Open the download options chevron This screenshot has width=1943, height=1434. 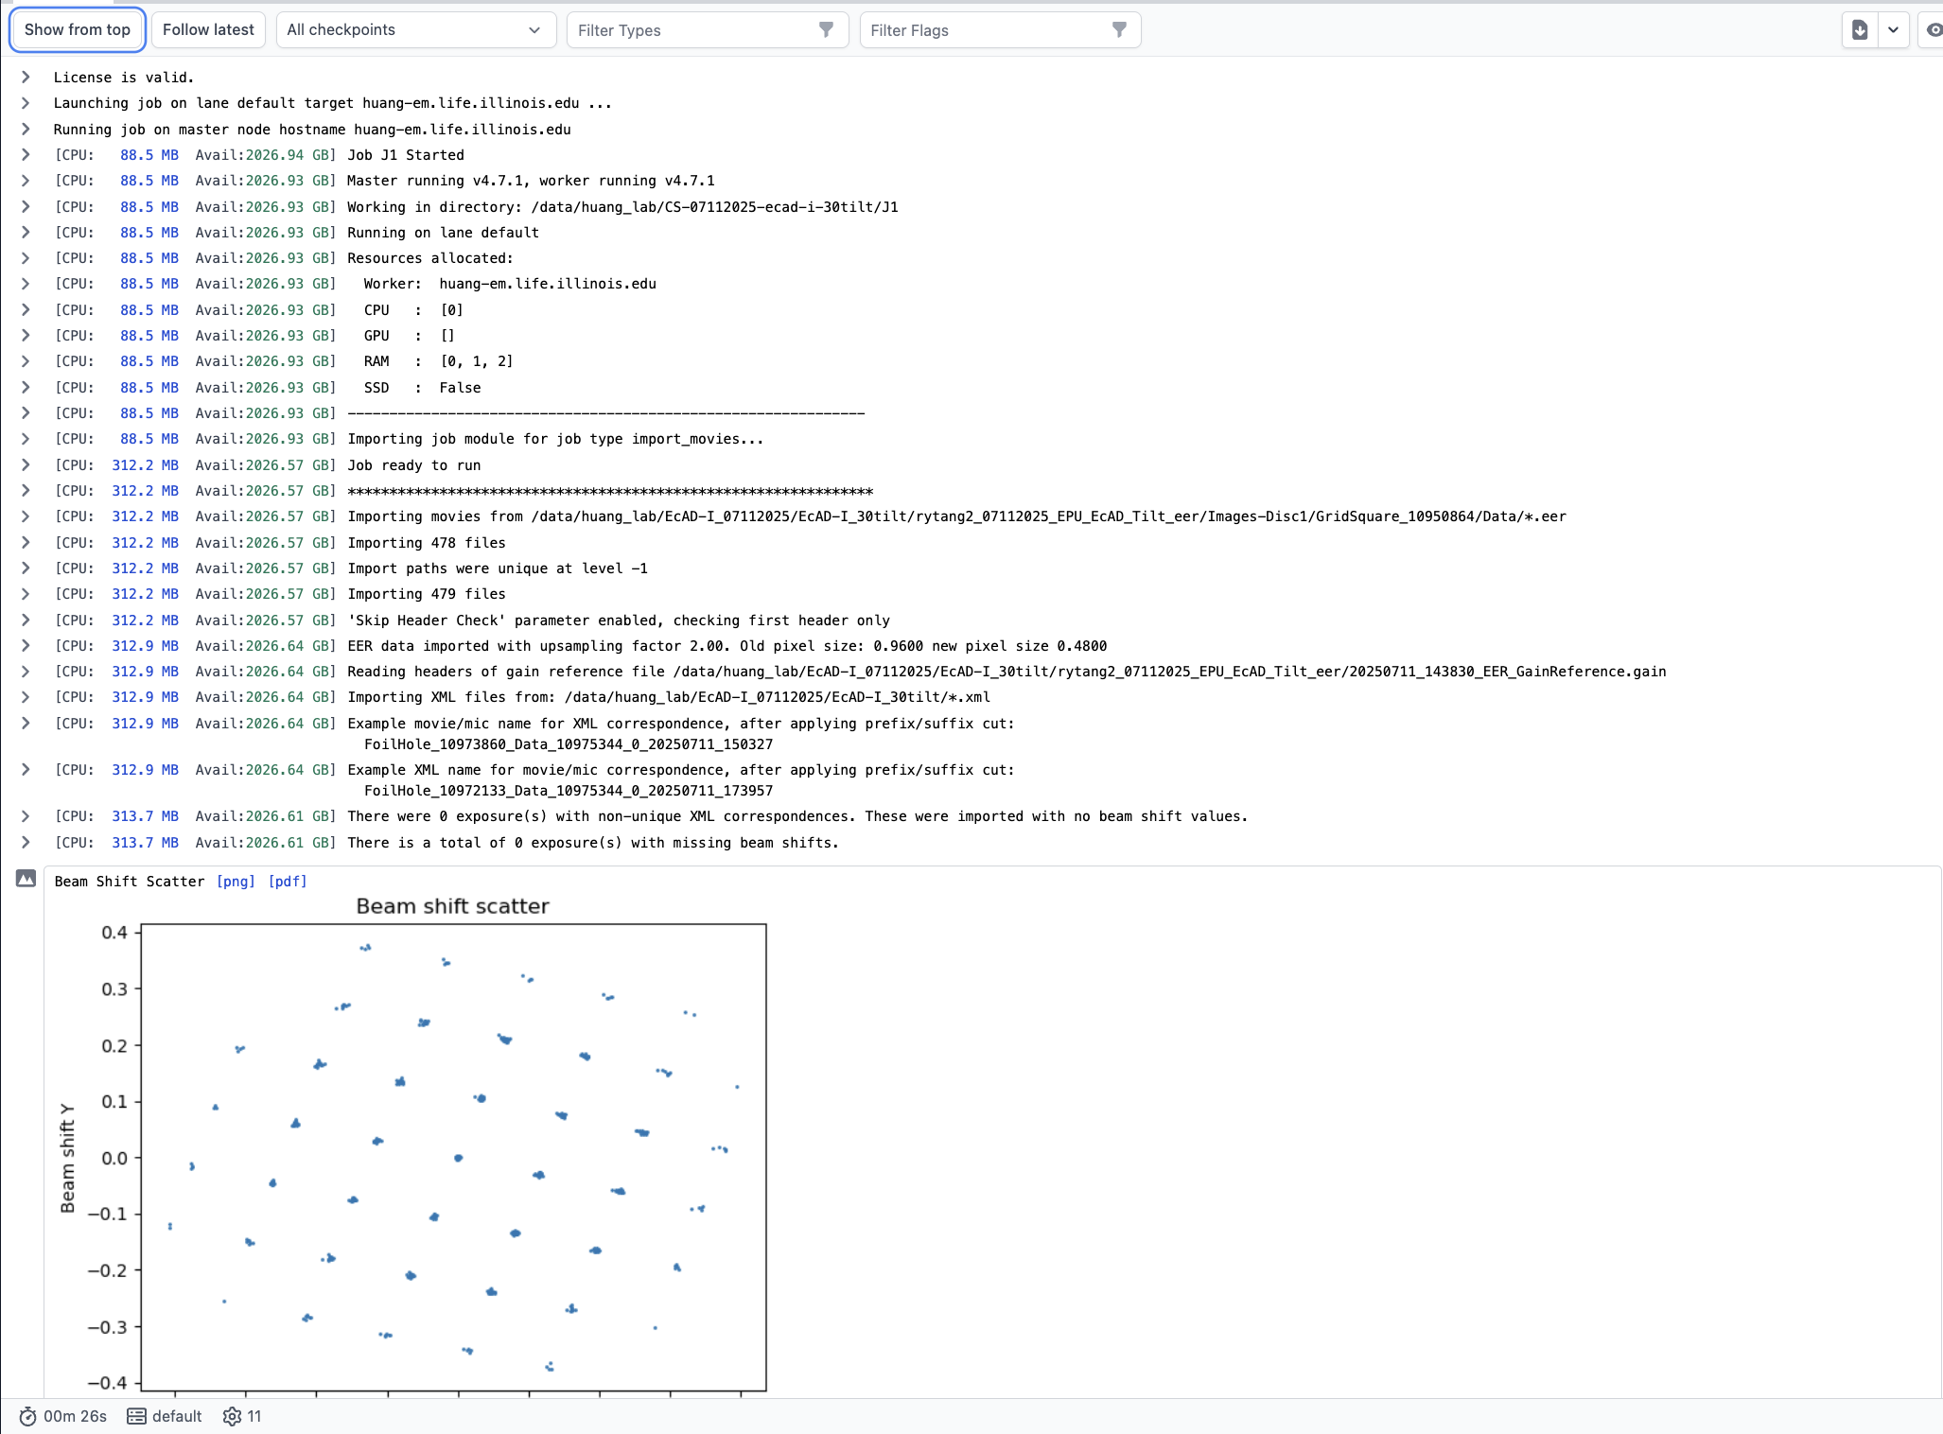[x=1893, y=30]
